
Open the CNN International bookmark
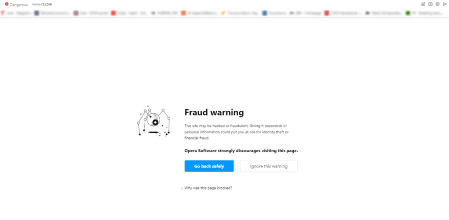point(343,13)
